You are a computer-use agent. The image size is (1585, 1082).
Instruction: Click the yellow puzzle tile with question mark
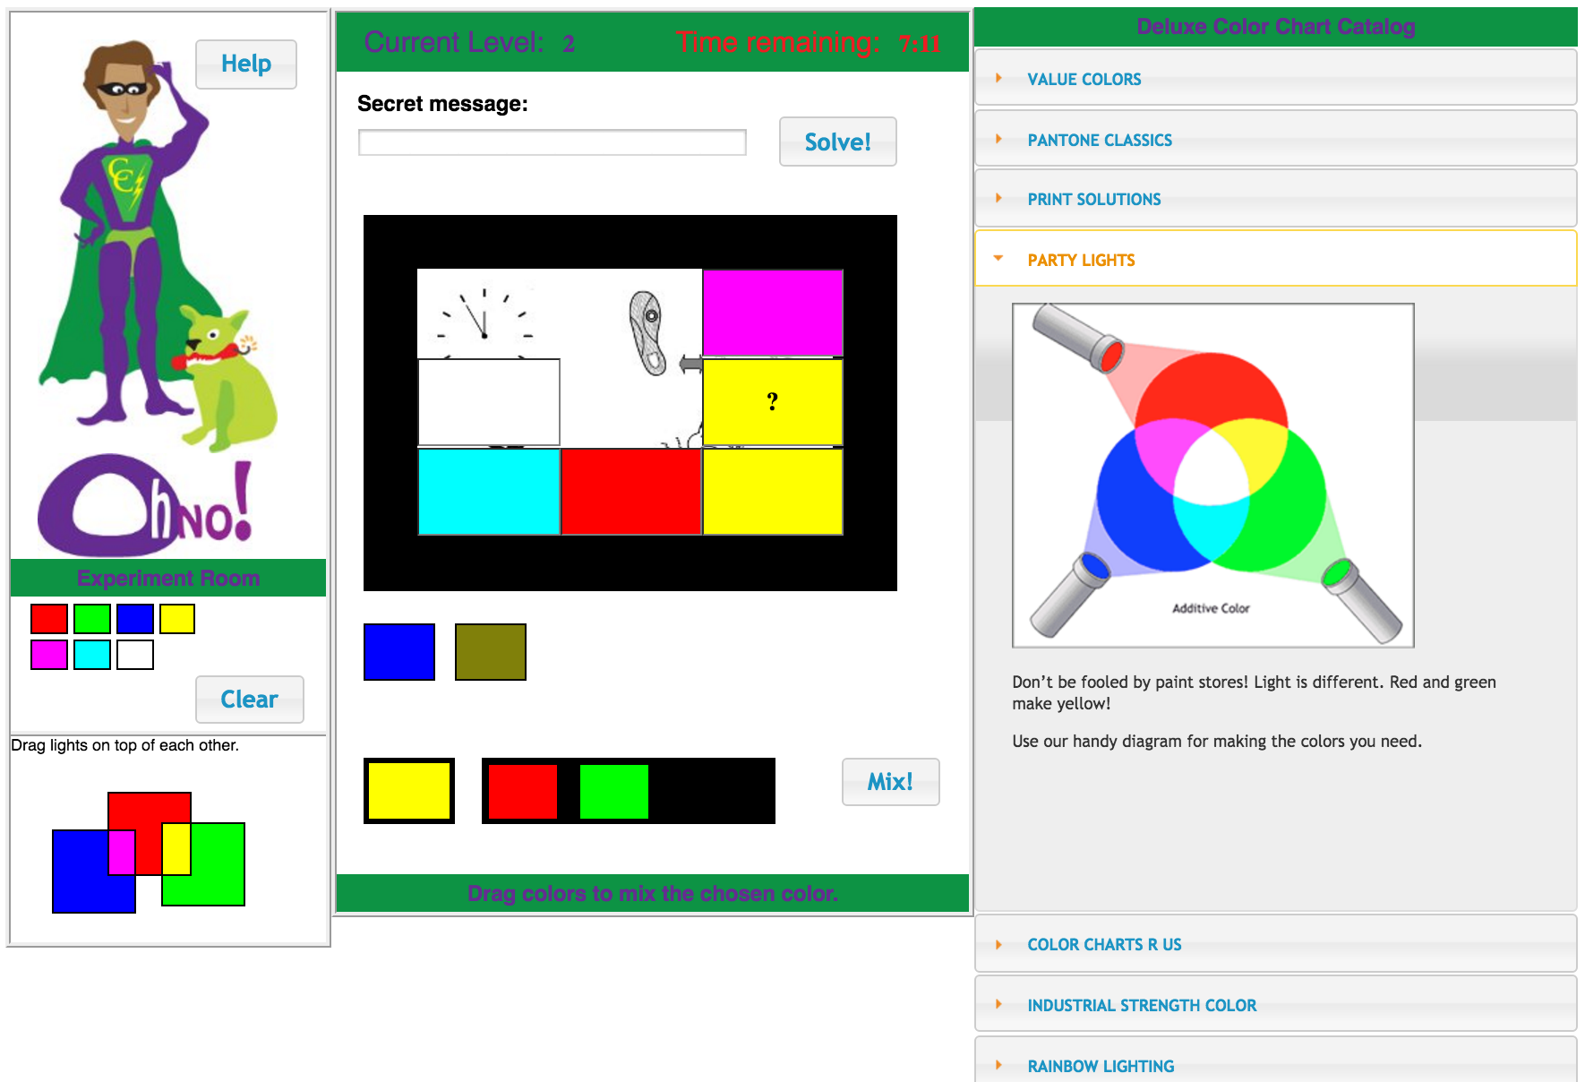point(772,402)
